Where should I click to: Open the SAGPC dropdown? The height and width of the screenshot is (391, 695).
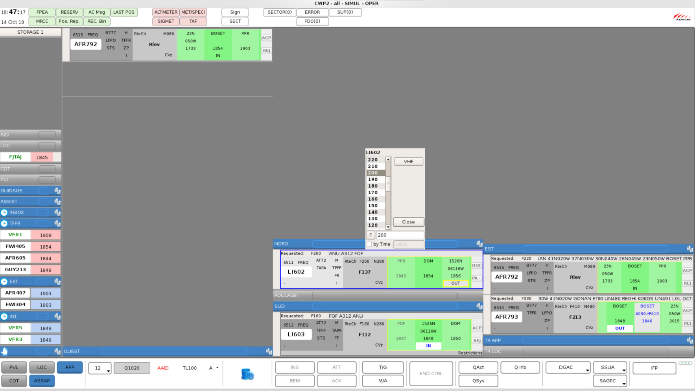pyautogui.click(x=610, y=381)
